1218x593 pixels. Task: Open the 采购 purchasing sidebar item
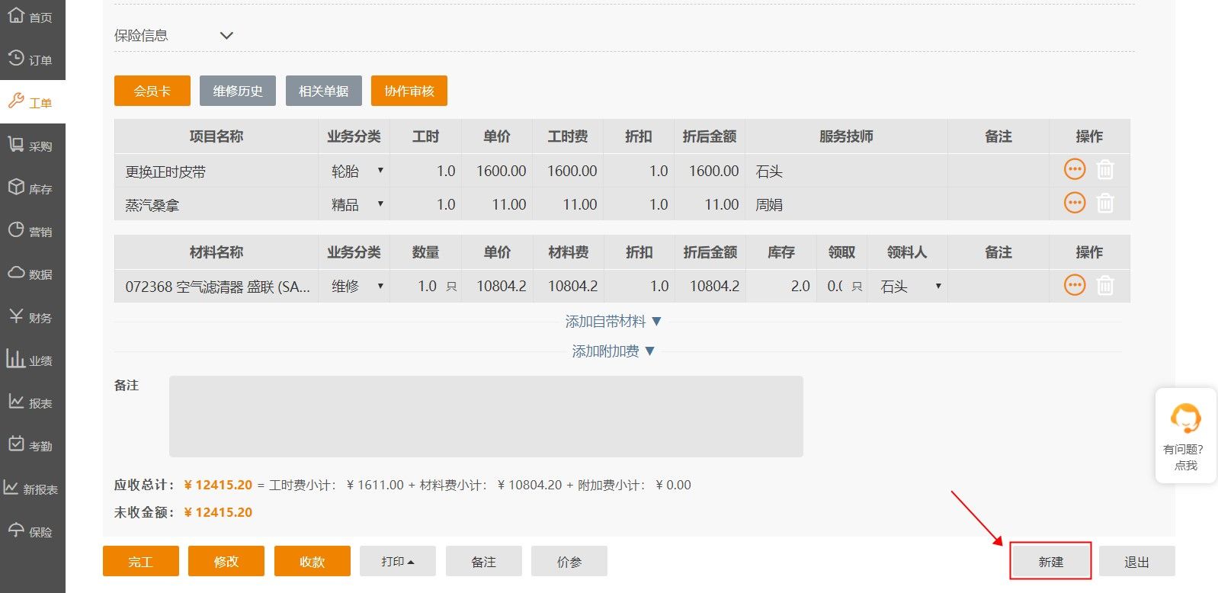click(32, 146)
